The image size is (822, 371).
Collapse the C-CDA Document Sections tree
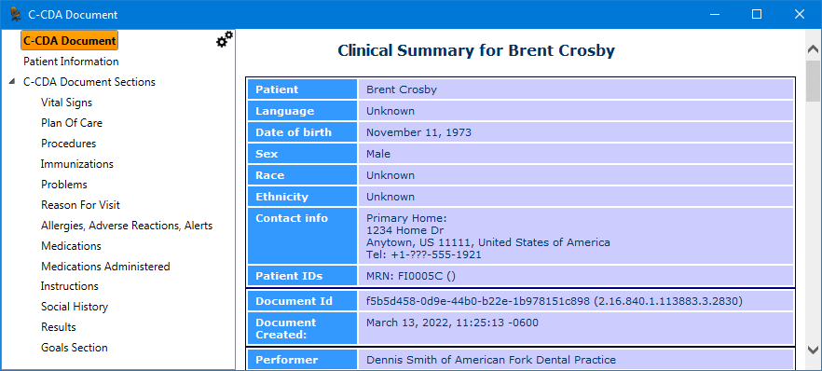point(11,82)
